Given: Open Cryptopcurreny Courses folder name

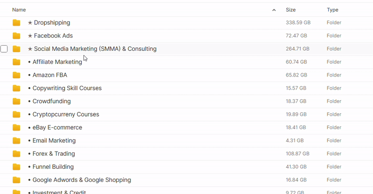Looking at the screenshot, I should [66, 114].
